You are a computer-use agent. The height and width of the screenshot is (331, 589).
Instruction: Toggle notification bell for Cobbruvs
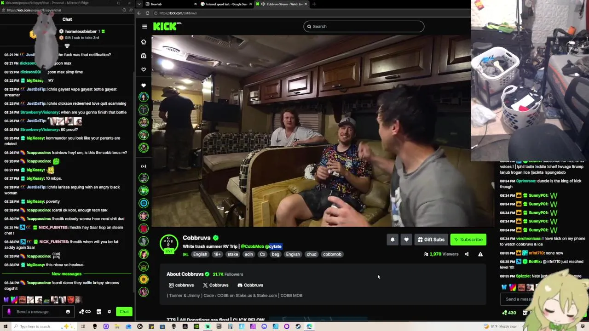point(393,240)
